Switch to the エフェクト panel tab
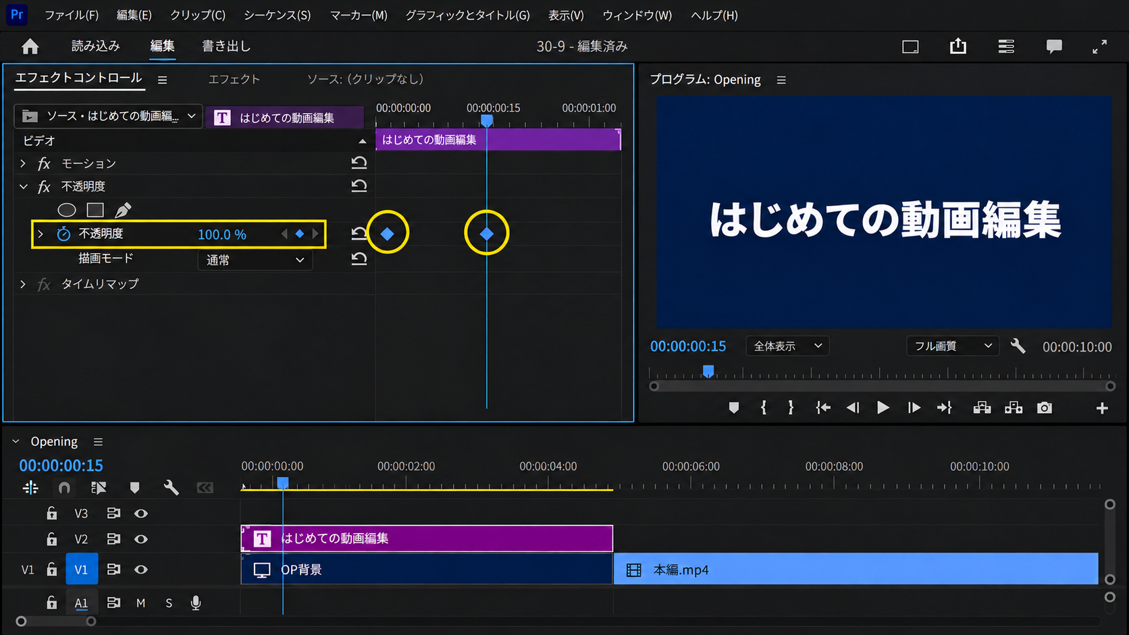 (234, 79)
